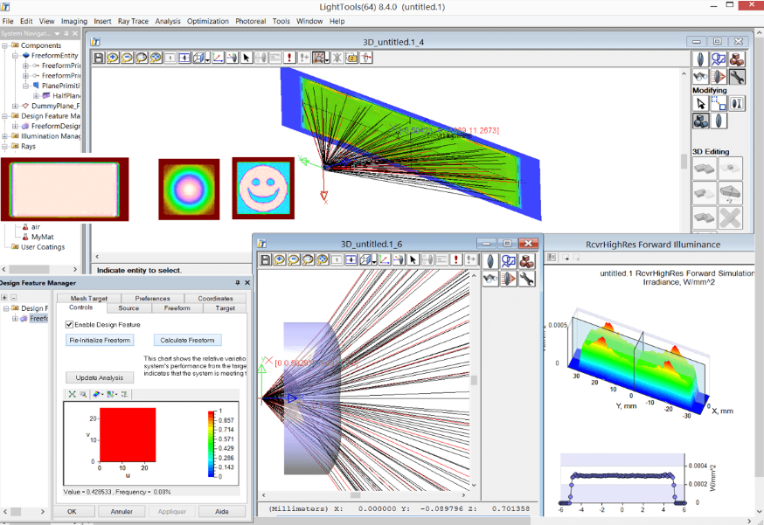Click the wrench tools icon in right palette
The width and height of the screenshot is (764, 525).
(x=737, y=77)
